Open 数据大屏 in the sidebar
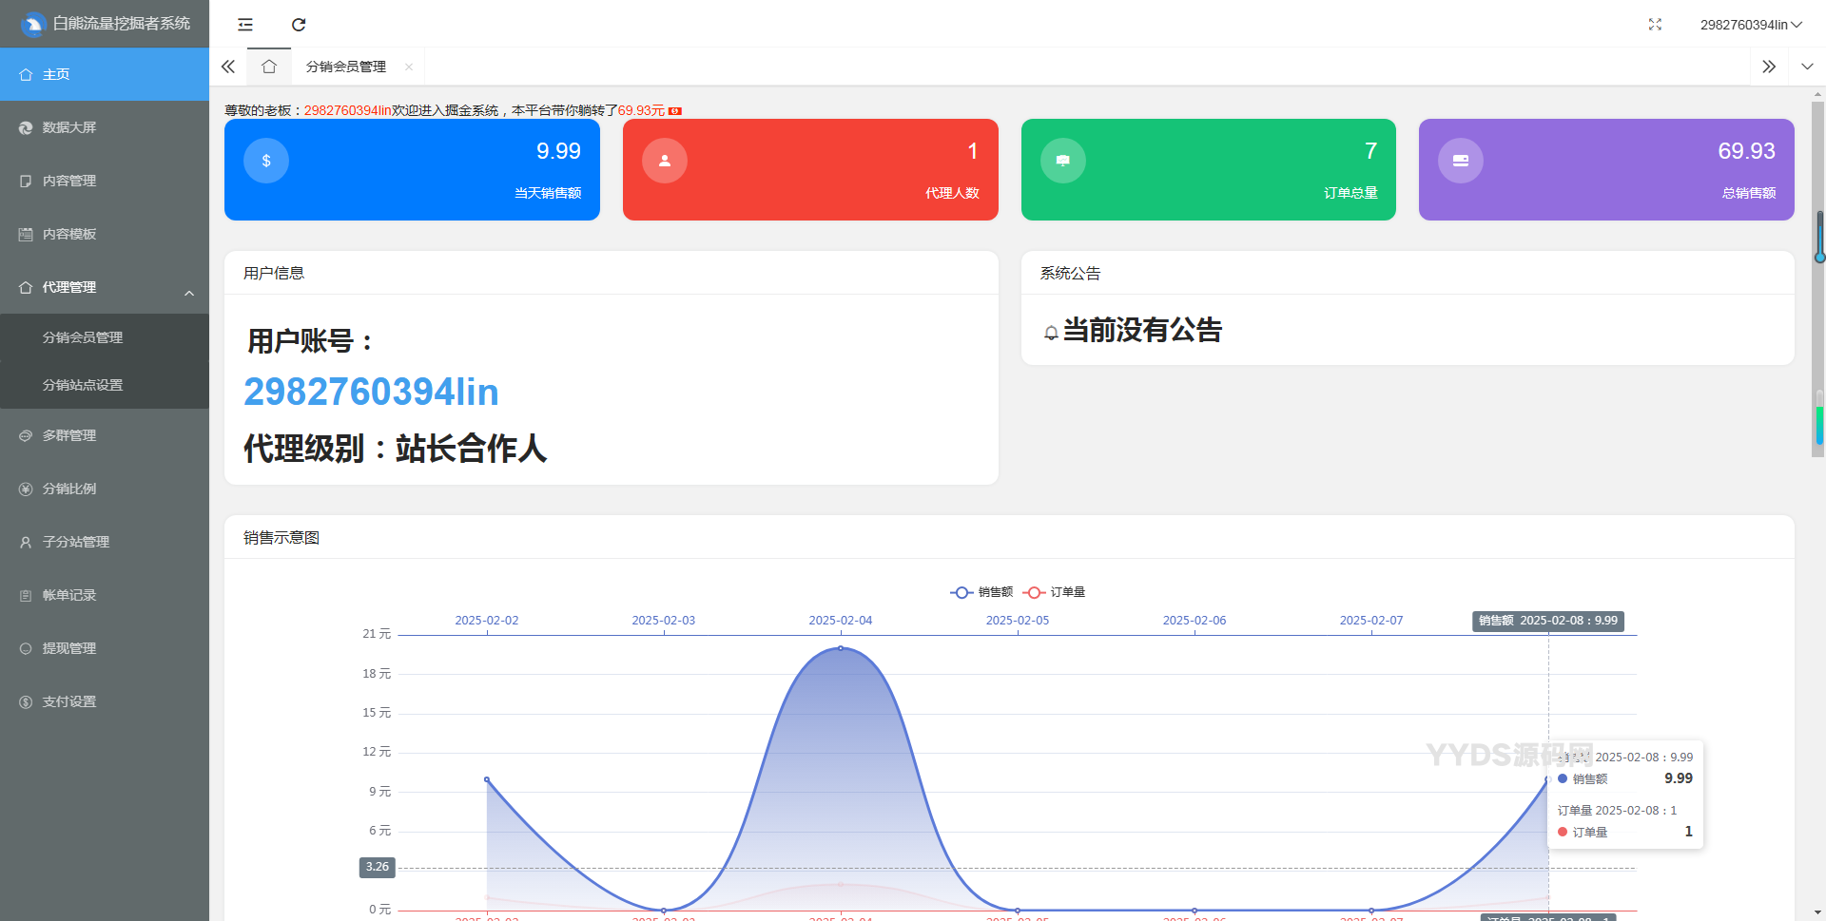Viewport: 1826px width, 921px height. coord(69,127)
